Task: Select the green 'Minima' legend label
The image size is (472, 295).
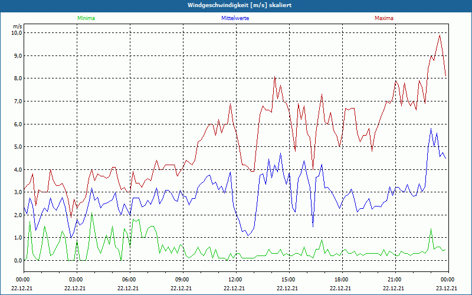Action: (x=86, y=18)
